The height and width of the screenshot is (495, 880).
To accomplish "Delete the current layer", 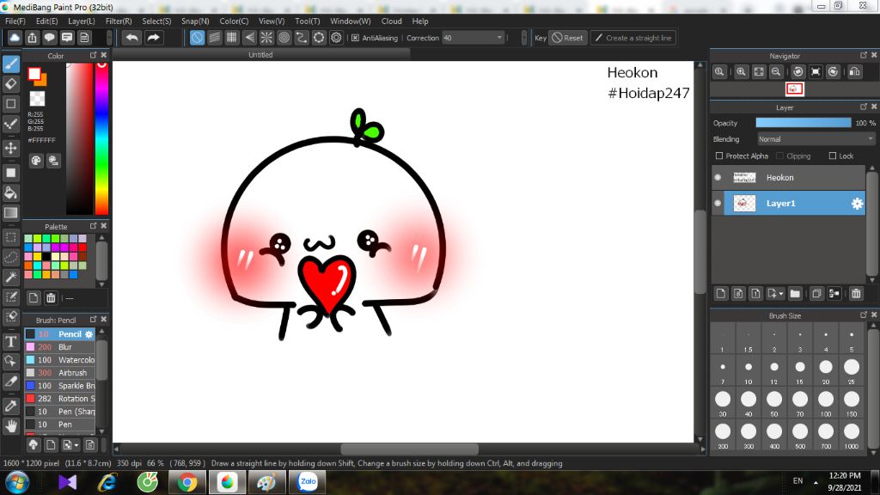I will (856, 294).
